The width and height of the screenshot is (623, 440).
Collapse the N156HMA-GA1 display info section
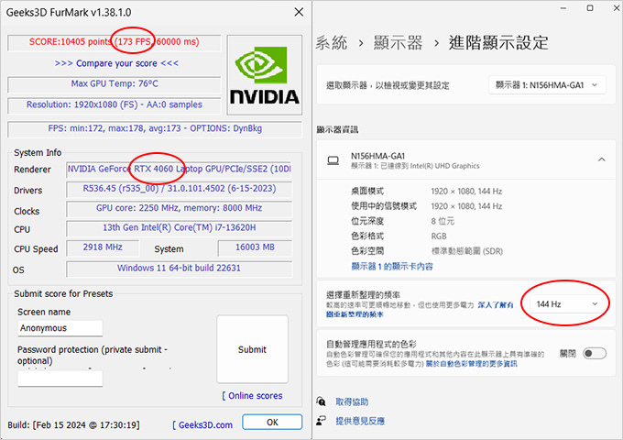click(x=602, y=159)
